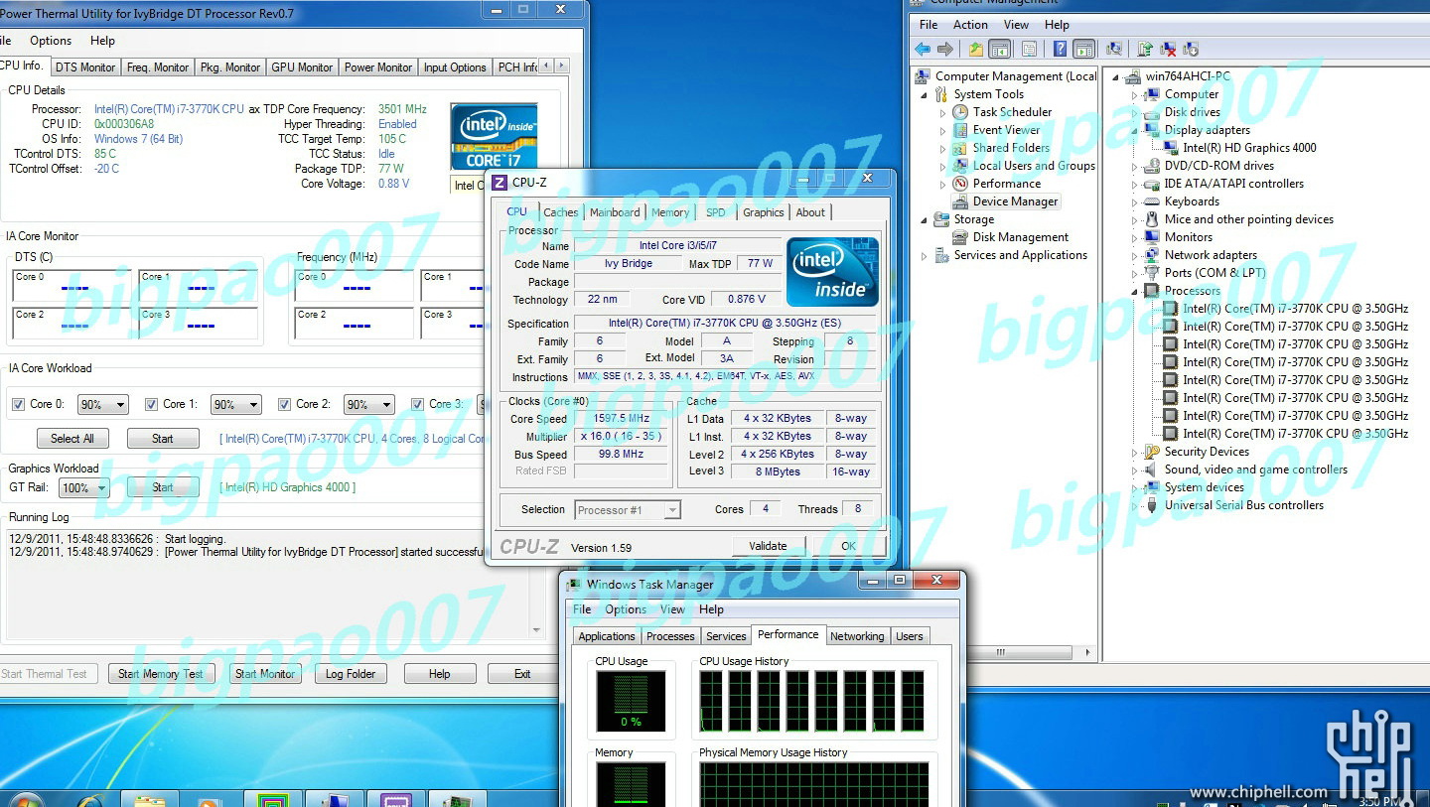Open Internet Explorer from the taskbar

(x=90, y=799)
